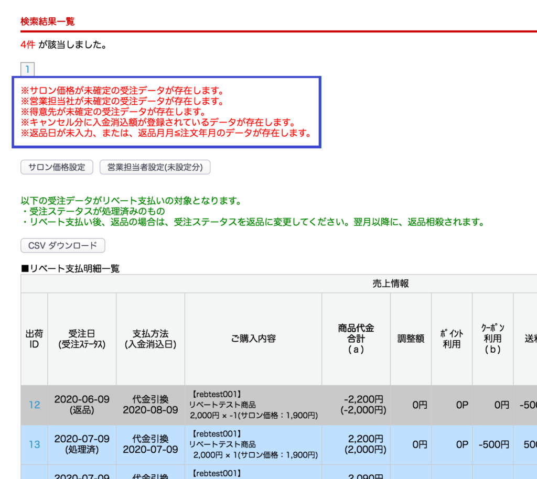Click page number 1 in pagination
537x479 pixels.
[x=27, y=69]
